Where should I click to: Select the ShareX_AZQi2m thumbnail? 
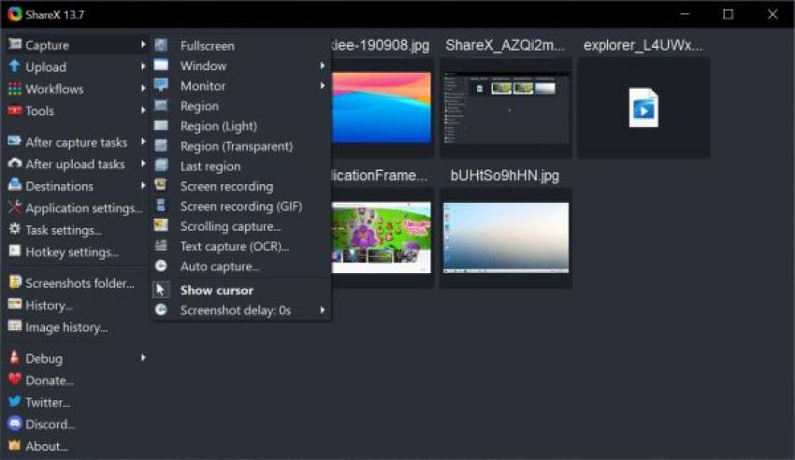[x=505, y=108]
